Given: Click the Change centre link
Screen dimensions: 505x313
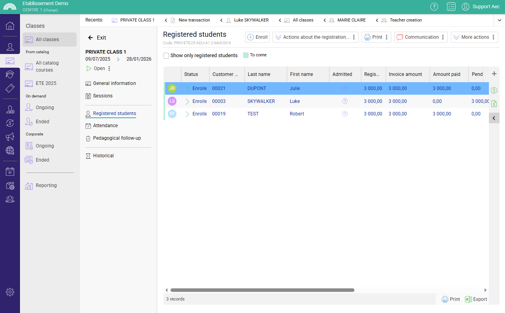Looking at the screenshot, I should pyautogui.click(x=50, y=10).
